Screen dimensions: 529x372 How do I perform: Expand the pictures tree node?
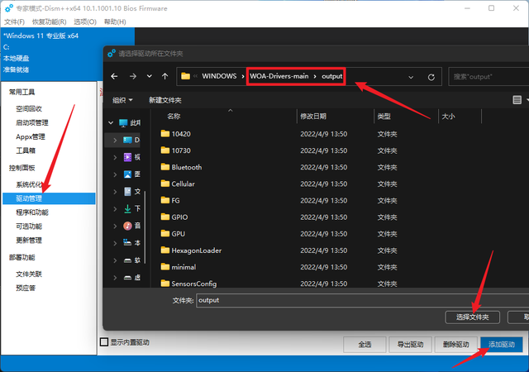coord(115,174)
